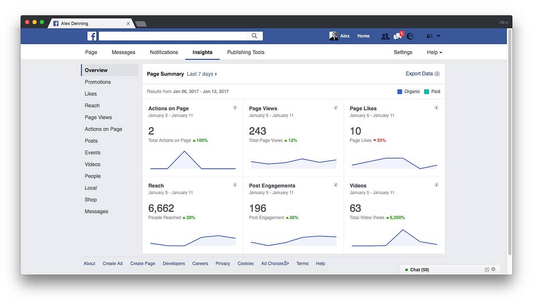Open the privacy shortcuts icon

pos(429,36)
